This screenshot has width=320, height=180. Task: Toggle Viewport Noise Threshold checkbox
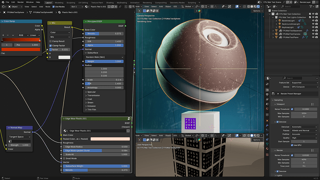tap(292, 109)
